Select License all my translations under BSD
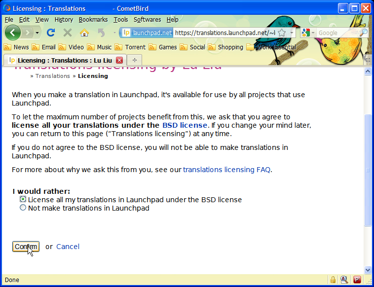 [23, 199]
